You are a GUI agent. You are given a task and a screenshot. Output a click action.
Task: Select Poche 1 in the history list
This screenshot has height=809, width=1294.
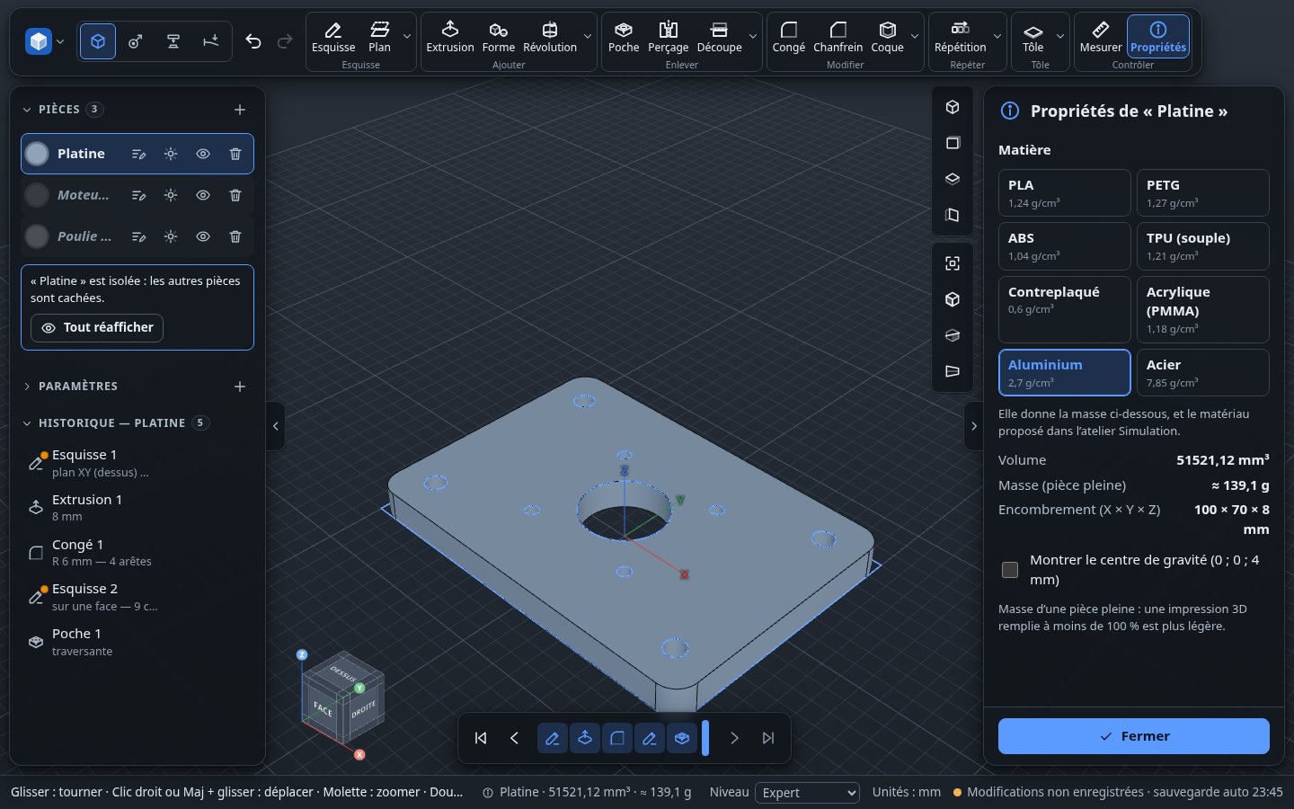[x=137, y=642]
